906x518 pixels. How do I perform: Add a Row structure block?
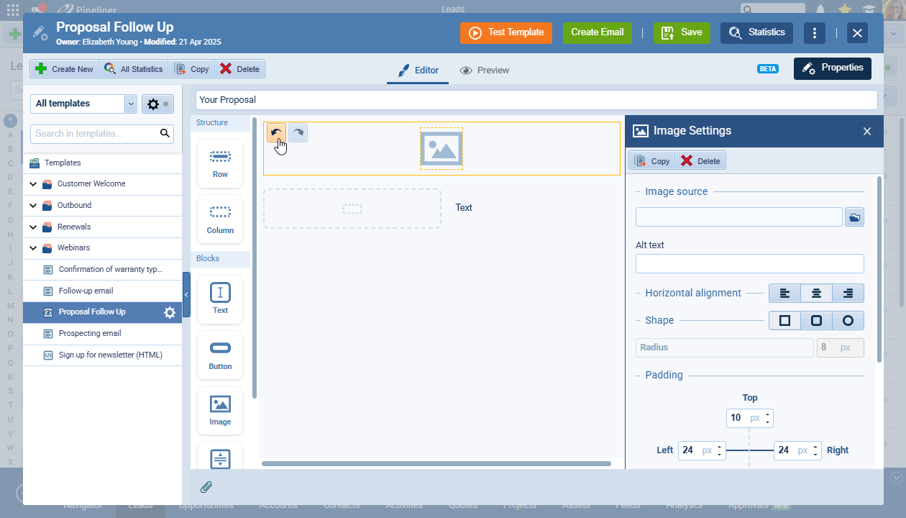coord(220,163)
